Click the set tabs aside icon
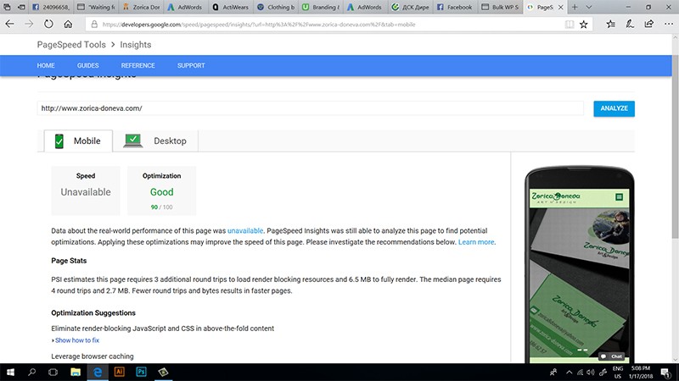The width and height of the screenshot is (679, 381). click(x=20, y=7)
